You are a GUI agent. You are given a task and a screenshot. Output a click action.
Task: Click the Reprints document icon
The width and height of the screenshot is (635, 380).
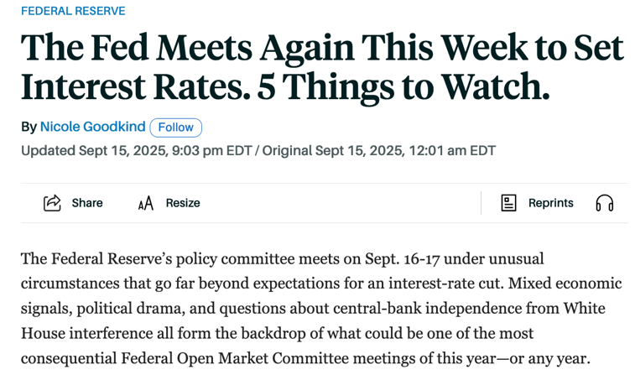(508, 203)
